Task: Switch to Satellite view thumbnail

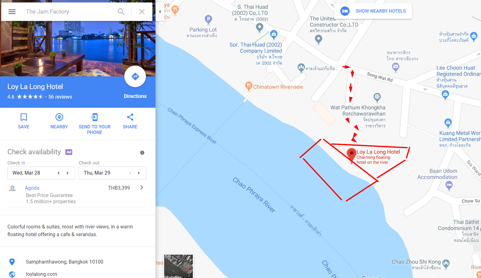Action: (178, 266)
